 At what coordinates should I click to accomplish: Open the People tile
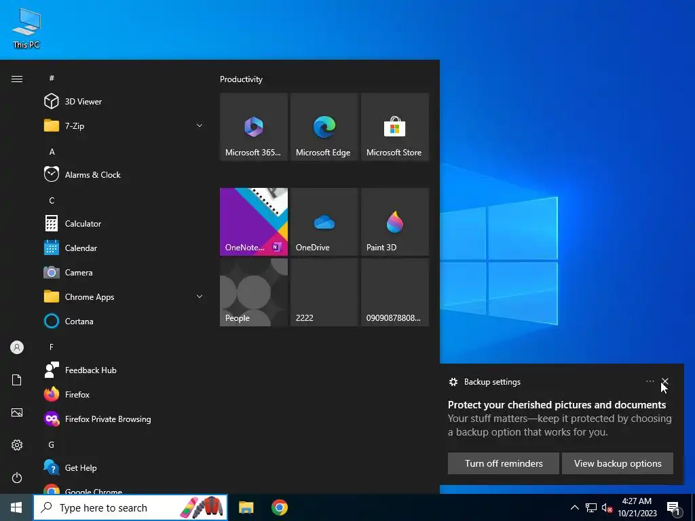pyautogui.click(x=254, y=292)
